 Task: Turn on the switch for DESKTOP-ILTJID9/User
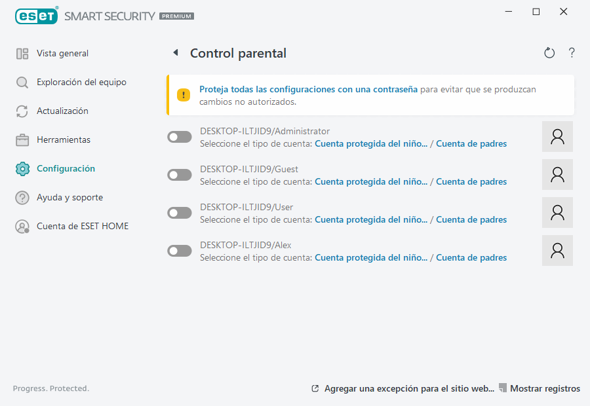179,212
